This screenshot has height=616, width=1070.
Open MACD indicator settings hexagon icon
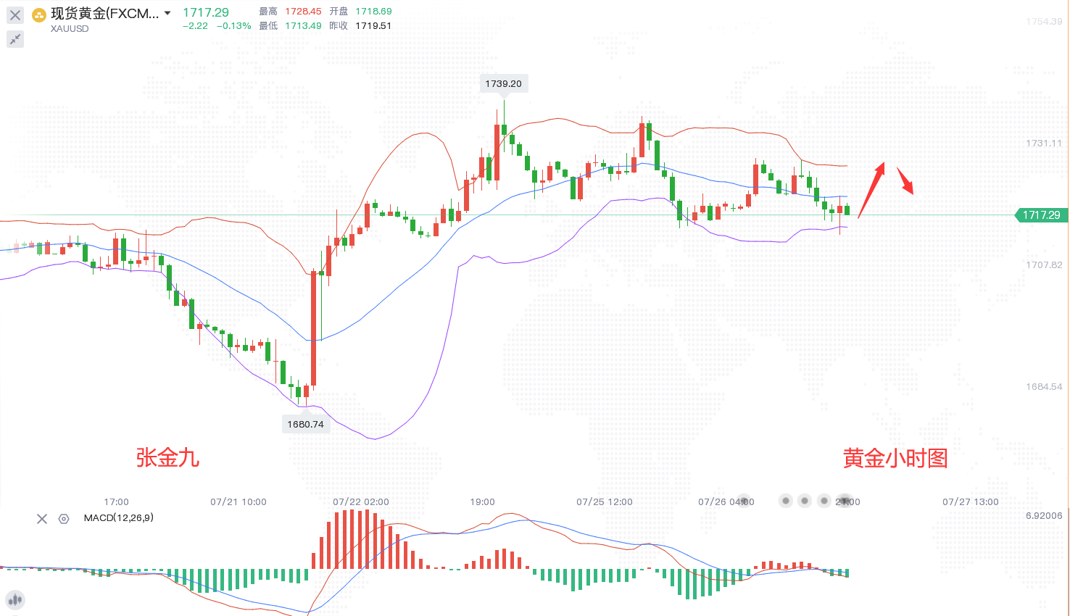tap(64, 519)
